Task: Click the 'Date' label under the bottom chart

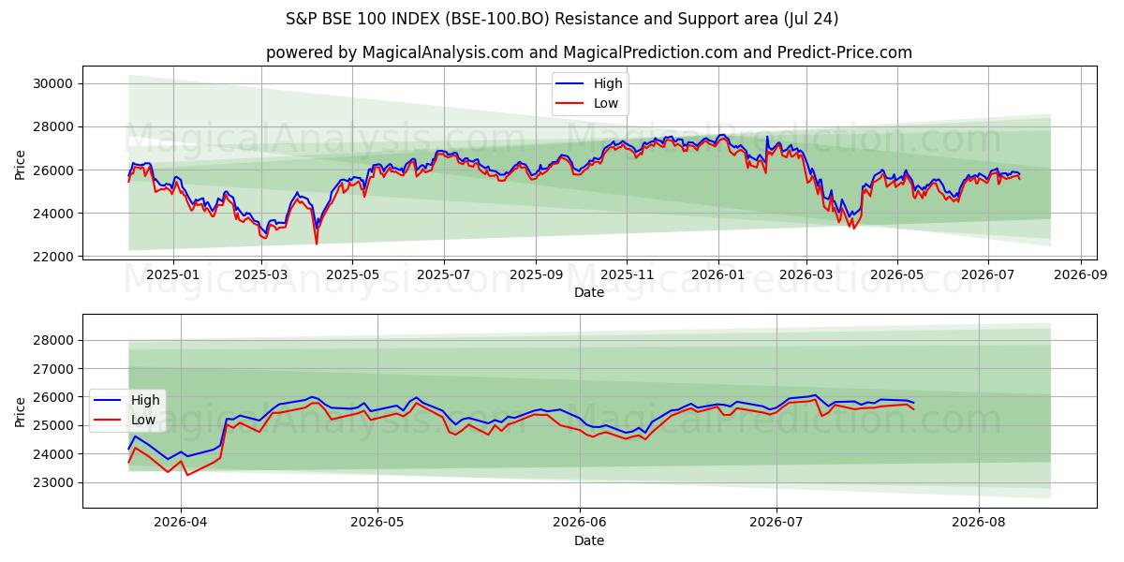Action: 588,540
